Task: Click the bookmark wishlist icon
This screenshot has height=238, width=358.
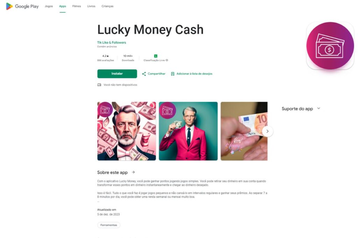Action: [x=173, y=74]
